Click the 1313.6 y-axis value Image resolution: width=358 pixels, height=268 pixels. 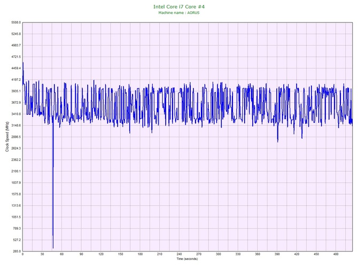point(16,206)
